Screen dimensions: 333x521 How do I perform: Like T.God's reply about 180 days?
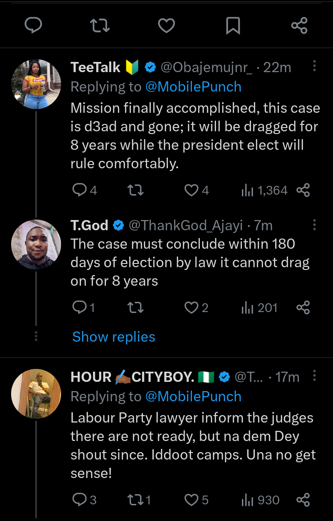coord(191,307)
